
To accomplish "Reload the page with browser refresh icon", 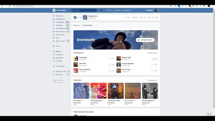I will click(x=10, y=6).
